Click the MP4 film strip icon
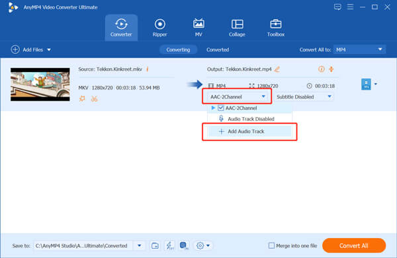Screen dimensions: 397x258 pos(211,86)
